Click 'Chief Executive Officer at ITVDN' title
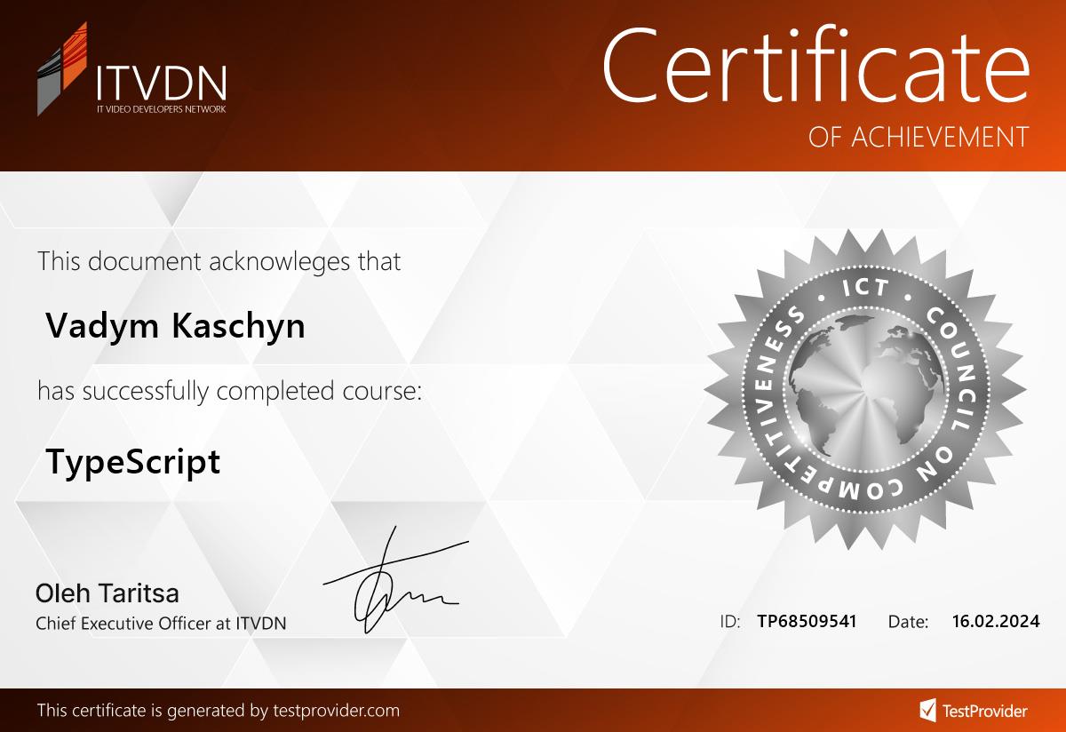 pyautogui.click(x=161, y=624)
